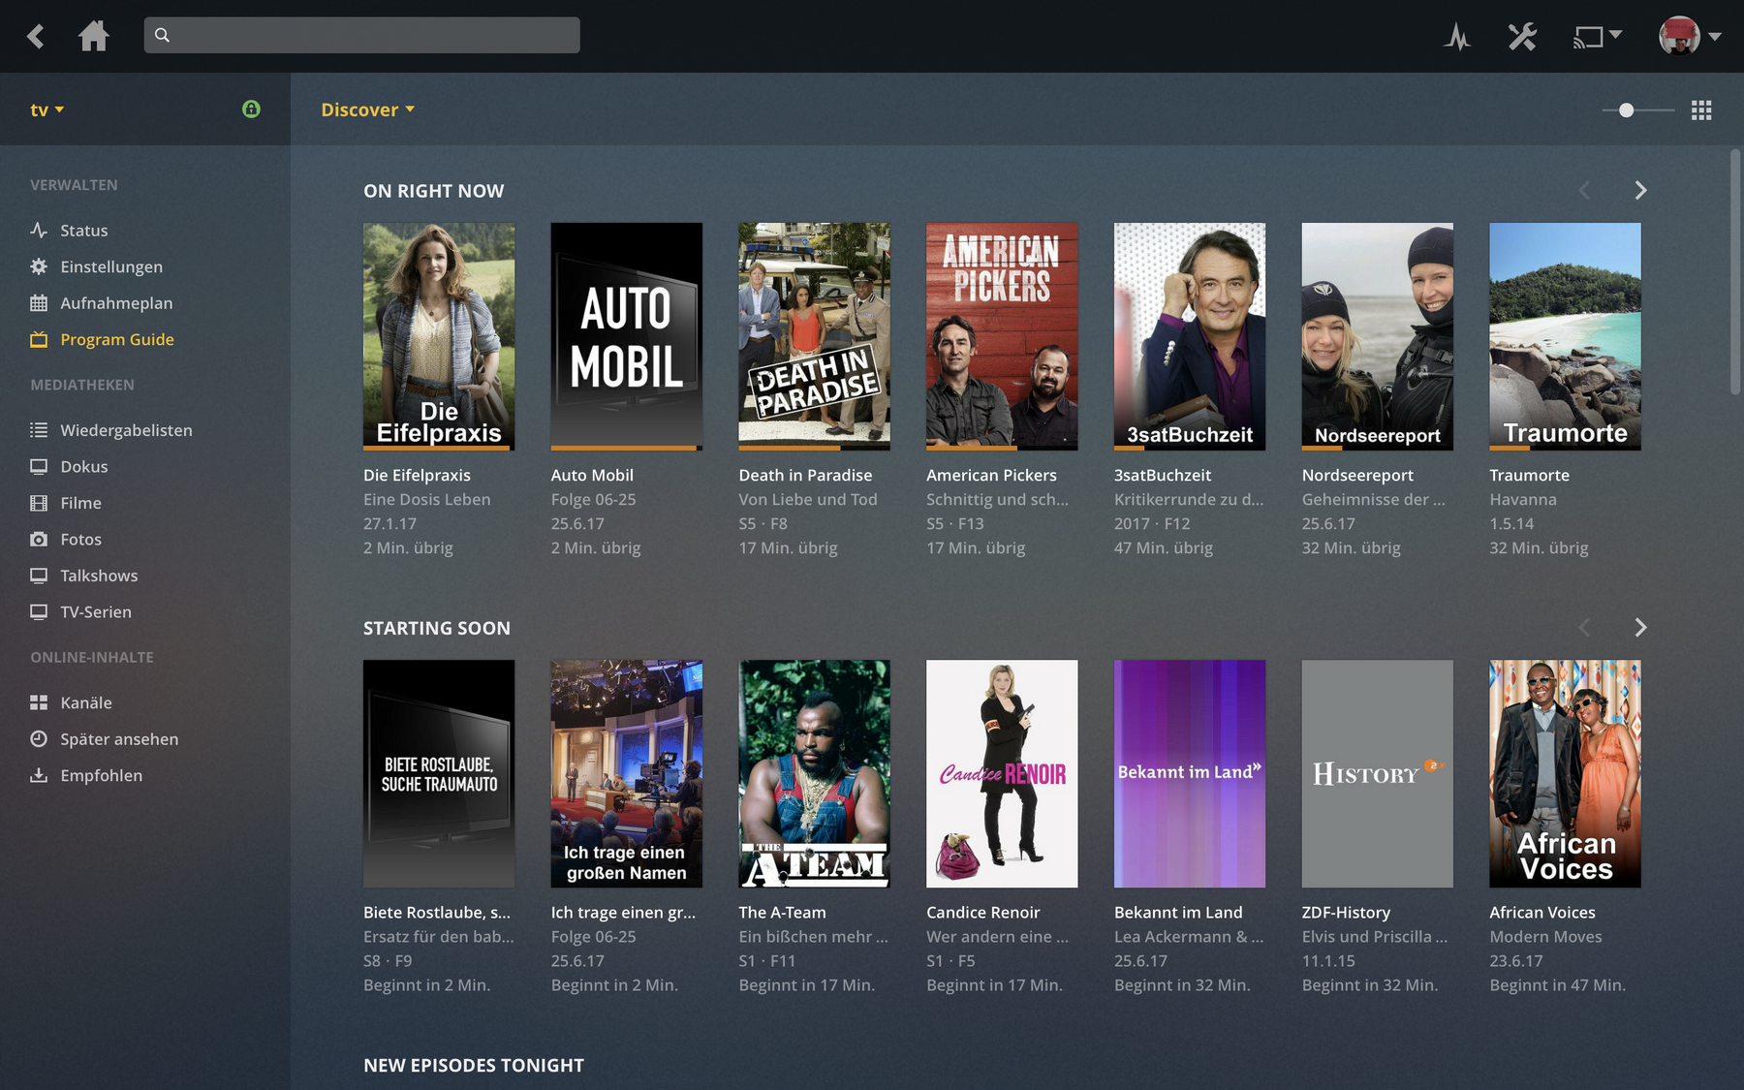This screenshot has height=1090, width=1744.
Task: Click subtitle 'Eine Dosis Leben'
Action: pos(426,500)
